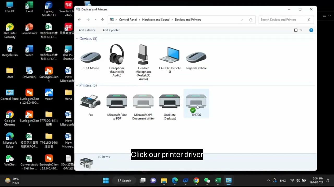
Task: Change your view button
Action: coord(296,30)
